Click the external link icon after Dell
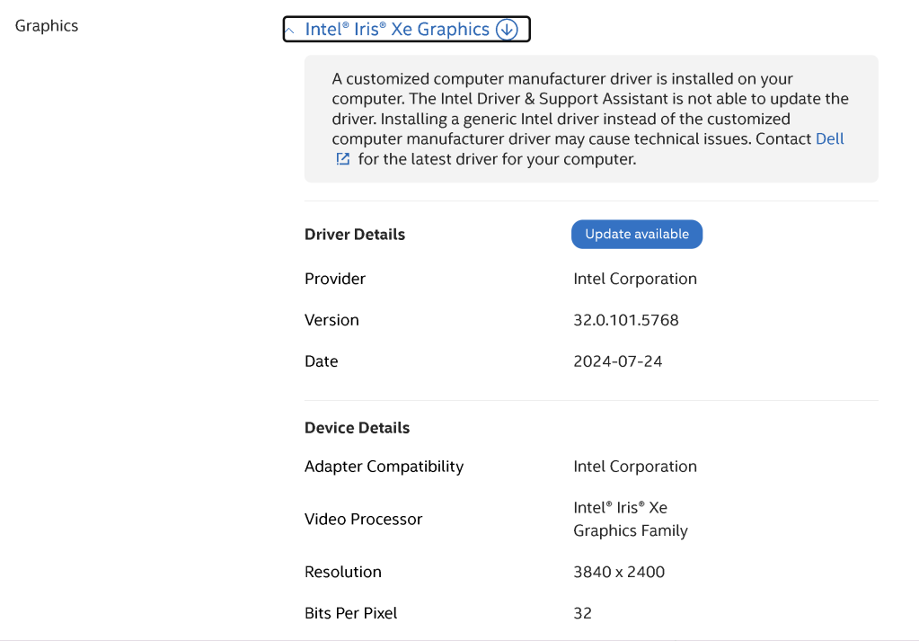The width and height of the screenshot is (919, 641). [343, 159]
